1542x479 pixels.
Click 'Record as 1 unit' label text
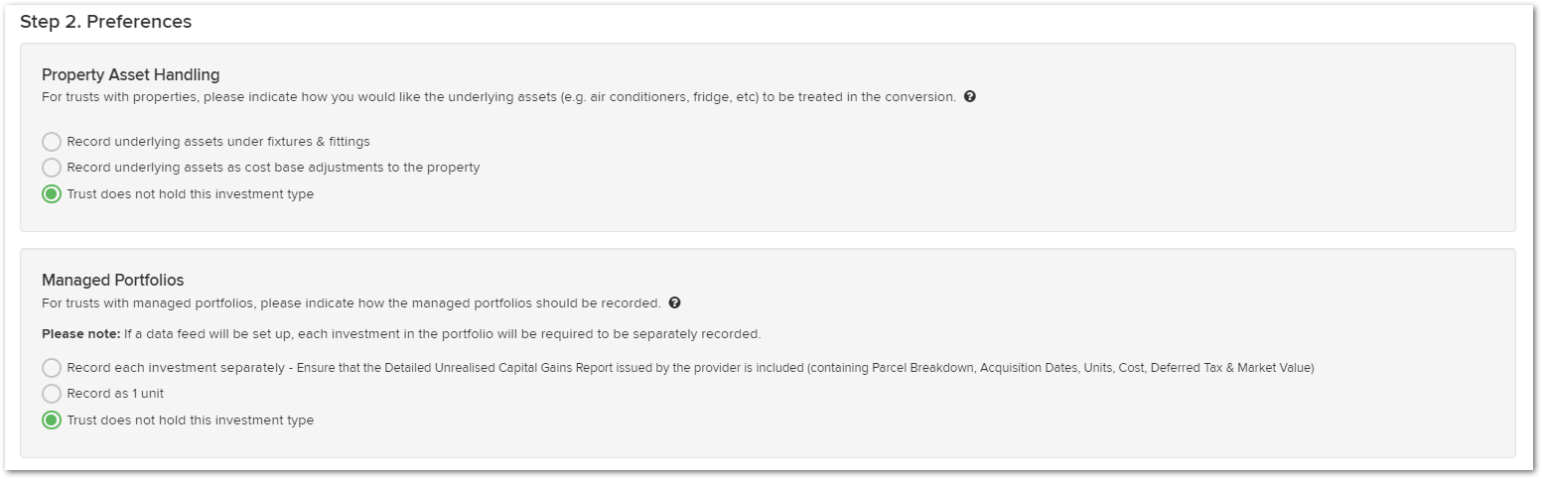pos(115,394)
